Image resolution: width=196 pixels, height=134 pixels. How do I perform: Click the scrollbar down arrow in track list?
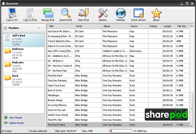(x=191, y=126)
